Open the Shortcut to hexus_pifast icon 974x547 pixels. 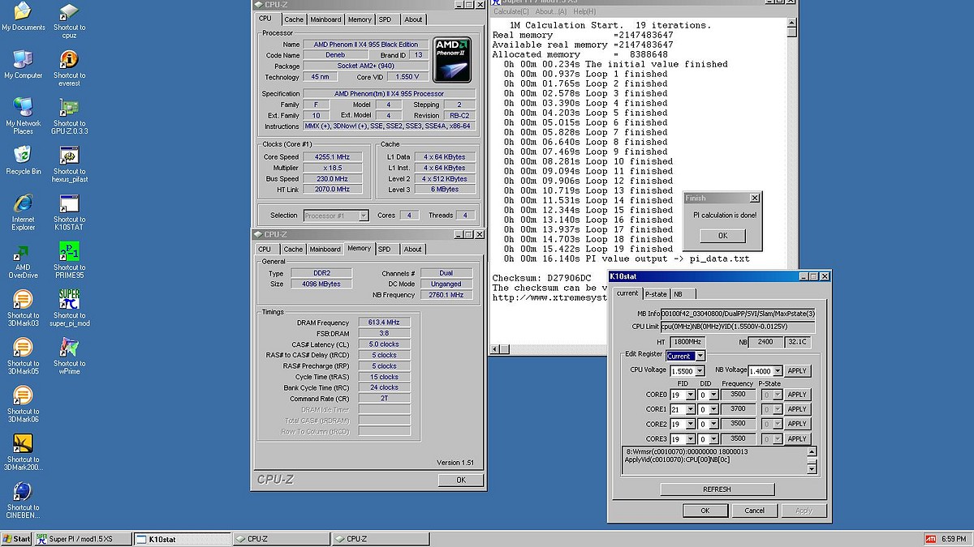[x=69, y=156]
